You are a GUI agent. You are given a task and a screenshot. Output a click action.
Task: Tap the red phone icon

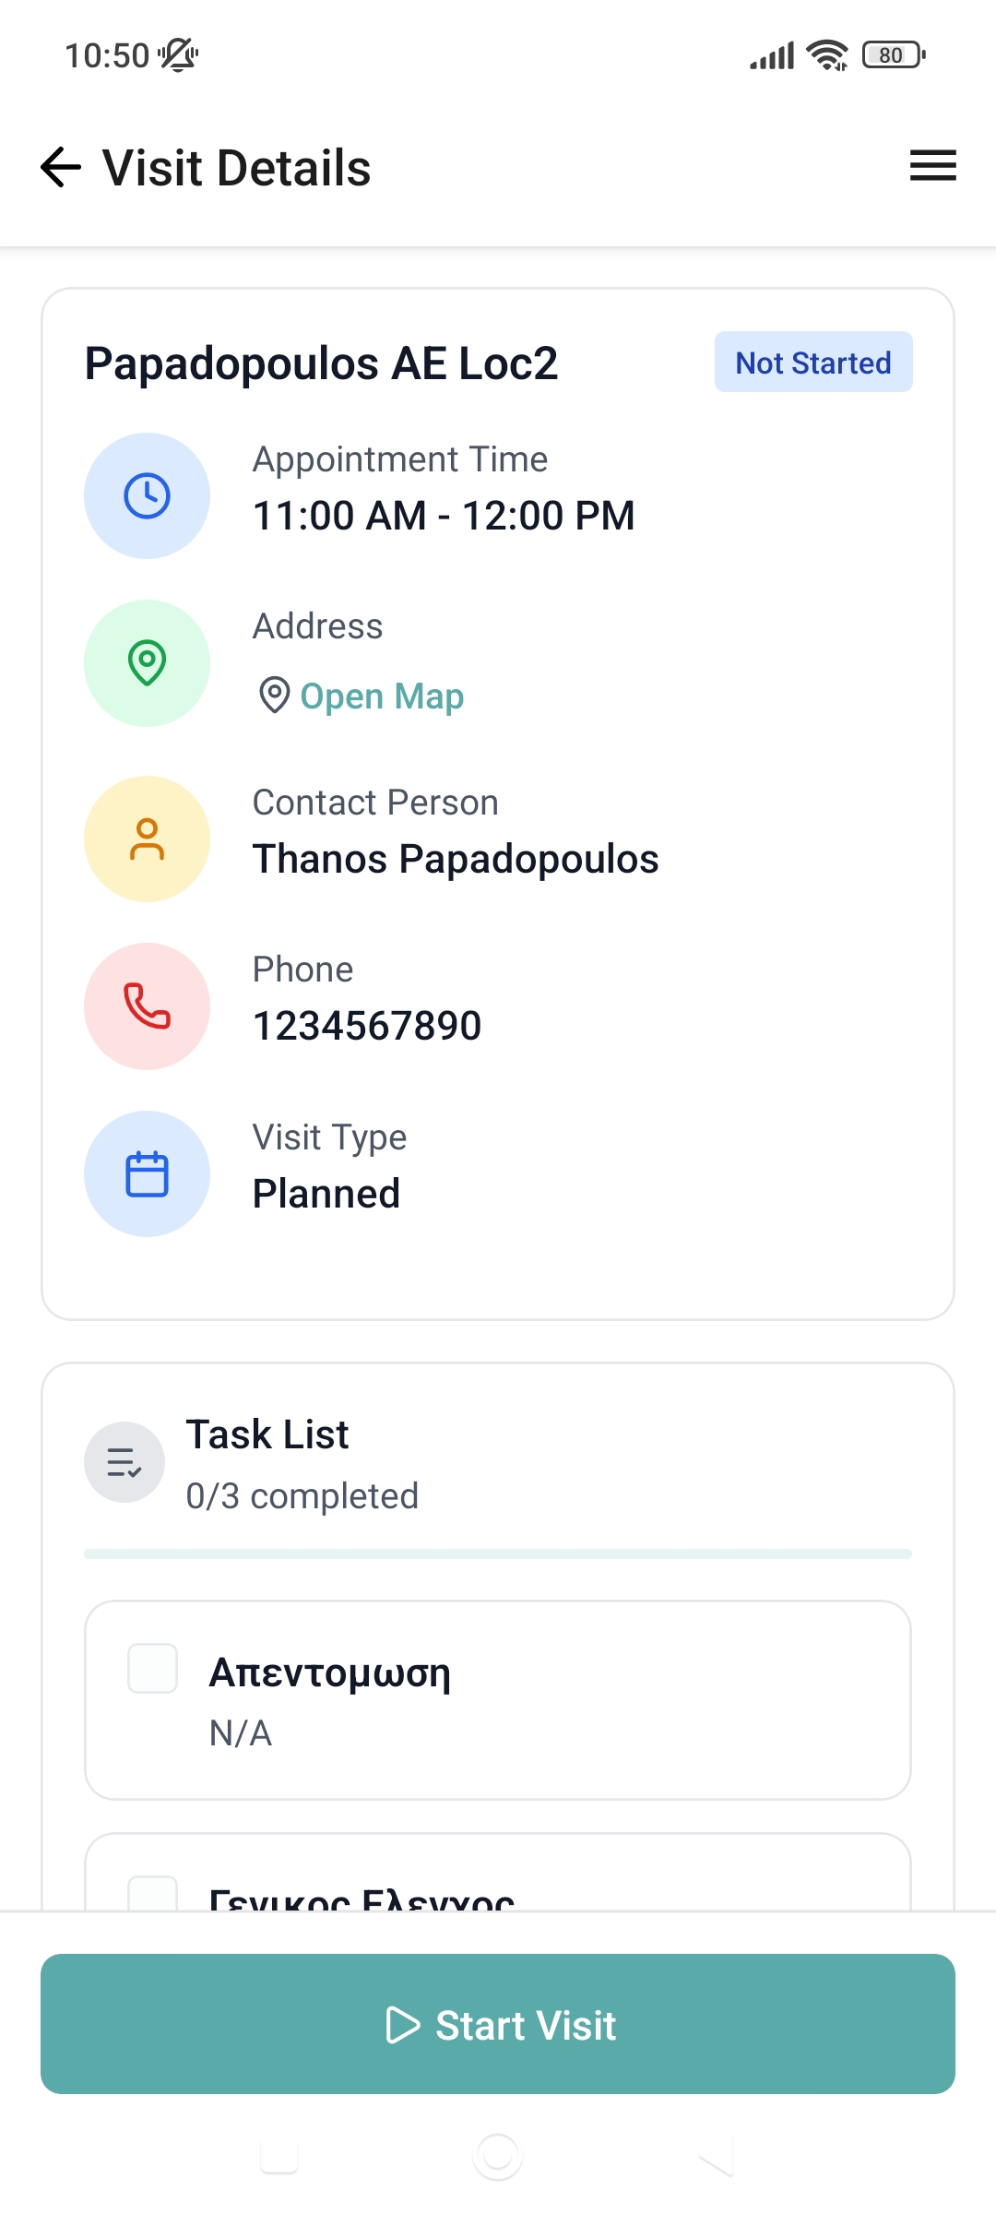click(147, 1006)
